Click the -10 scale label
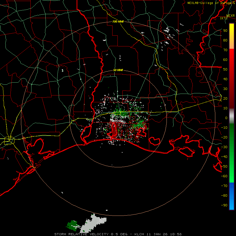This screenshot has height=236, width=236. click(224, 128)
